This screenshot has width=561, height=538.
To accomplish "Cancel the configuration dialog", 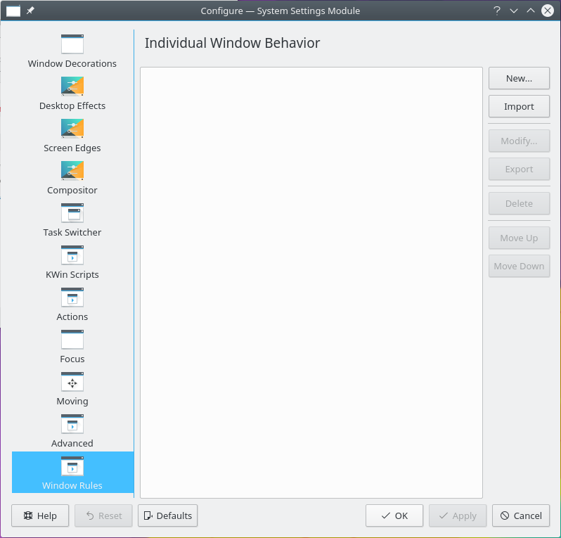I will [x=520, y=515].
